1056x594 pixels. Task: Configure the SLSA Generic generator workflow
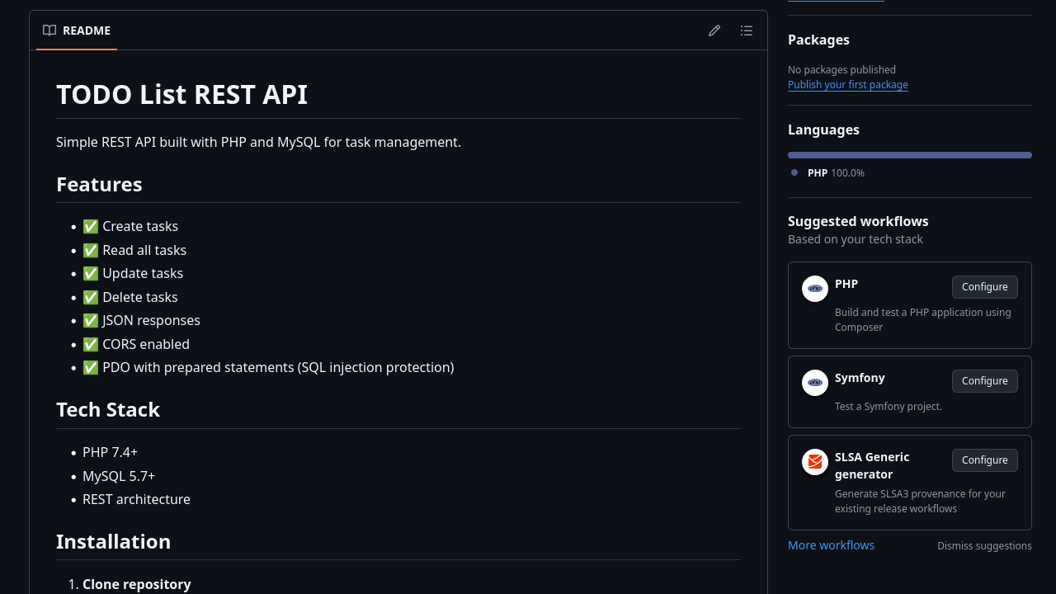point(984,460)
